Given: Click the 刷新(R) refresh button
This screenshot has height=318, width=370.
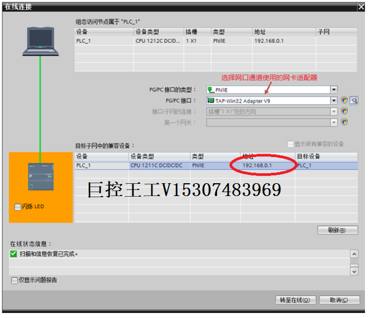Looking at the screenshot, I should click(338, 230).
